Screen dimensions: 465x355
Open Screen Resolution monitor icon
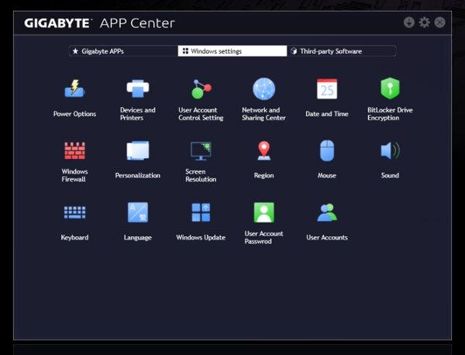[x=201, y=151]
